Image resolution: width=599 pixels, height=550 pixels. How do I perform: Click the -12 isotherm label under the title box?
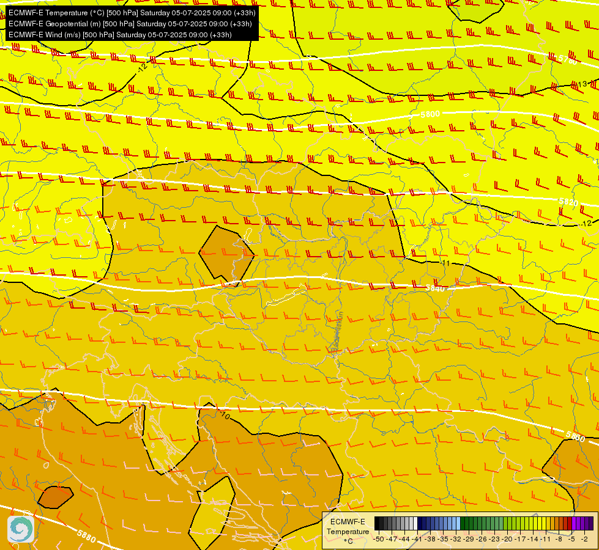(x=142, y=68)
